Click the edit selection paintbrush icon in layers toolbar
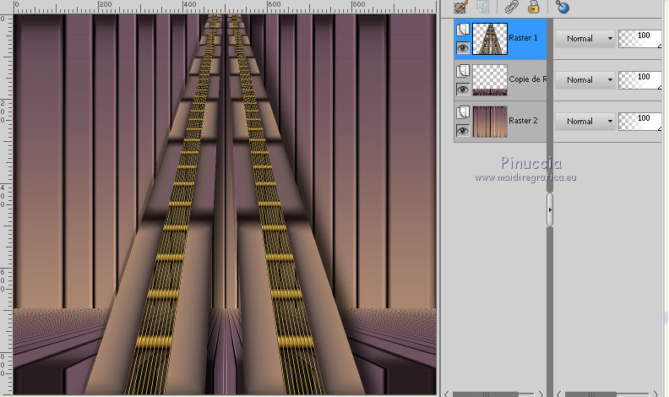Screen dimensions: 669x397 point(461,7)
